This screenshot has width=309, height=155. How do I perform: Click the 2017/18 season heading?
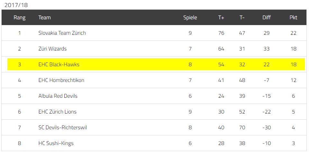(x=16, y=5)
